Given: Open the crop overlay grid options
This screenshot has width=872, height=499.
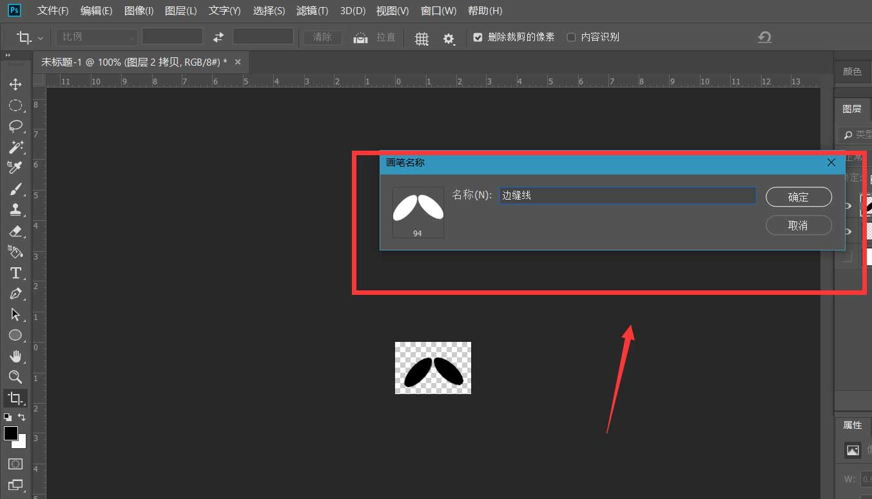Looking at the screenshot, I should [x=421, y=39].
